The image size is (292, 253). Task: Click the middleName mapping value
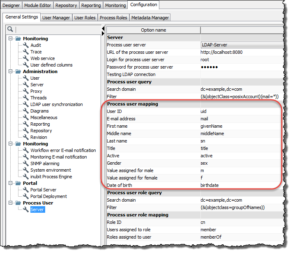(212, 133)
